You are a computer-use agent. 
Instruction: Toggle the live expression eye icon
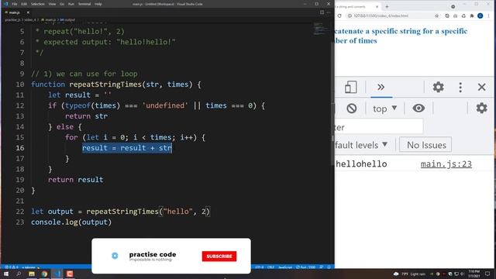click(418, 108)
